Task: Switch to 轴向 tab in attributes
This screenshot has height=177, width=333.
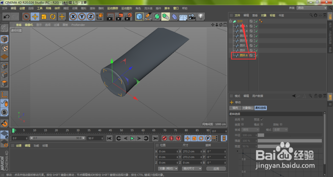Action: (x=235, y=108)
